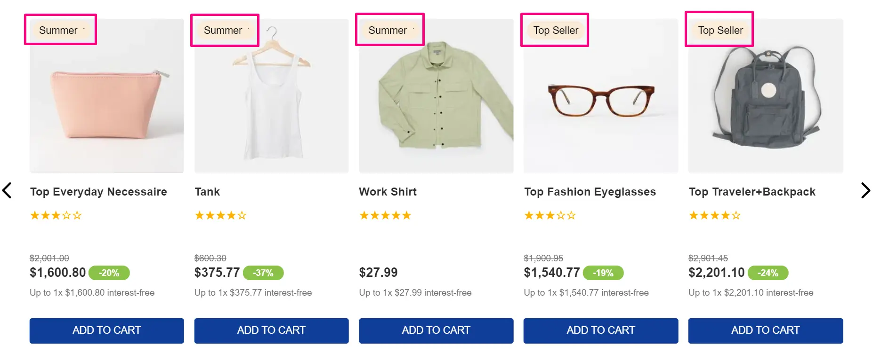Open the Work Shirt product title link
The height and width of the screenshot is (353, 873).
pyautogui.click(x=388, y=192)
